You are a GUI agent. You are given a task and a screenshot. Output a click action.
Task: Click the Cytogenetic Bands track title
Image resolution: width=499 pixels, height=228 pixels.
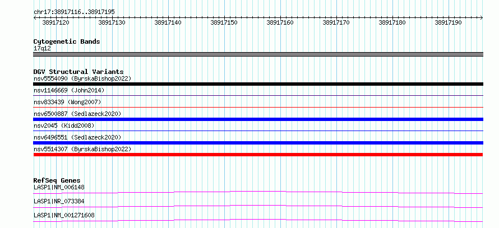67,41
